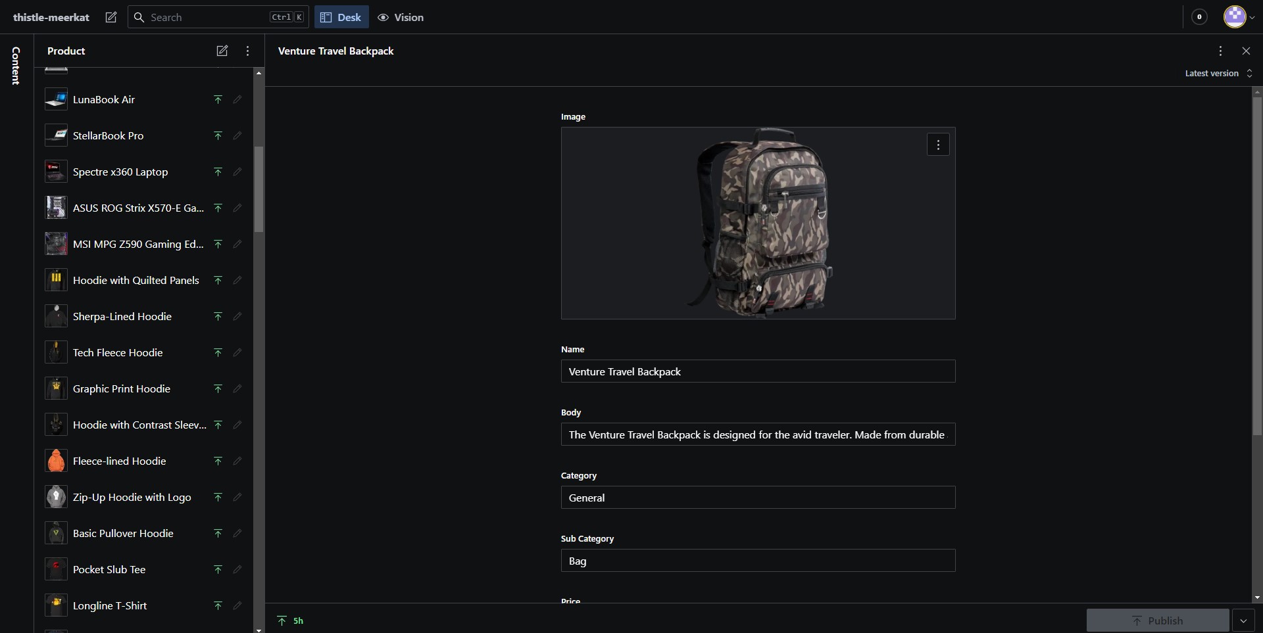
Task: Open the document actions menu
Action: pyautogui.click(x=1219, y=51)
